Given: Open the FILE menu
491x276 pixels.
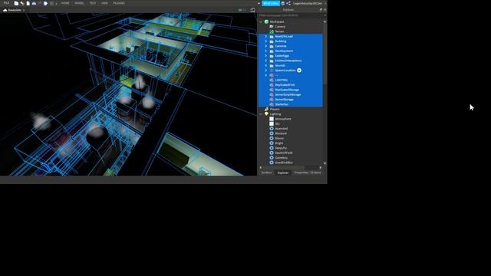Looking at the screenshot, I should click(6, 3).
